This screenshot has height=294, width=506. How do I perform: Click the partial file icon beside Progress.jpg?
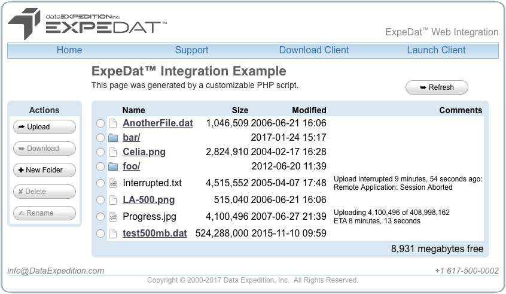click(113, 217)
